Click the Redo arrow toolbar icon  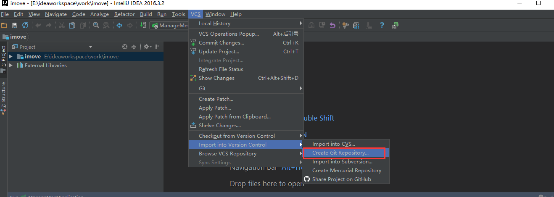pyautogui.click(x=48, y=26)
